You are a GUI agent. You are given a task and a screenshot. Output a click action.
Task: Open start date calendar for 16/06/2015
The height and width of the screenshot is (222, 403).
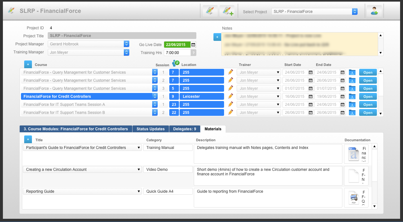coord(310,97)
